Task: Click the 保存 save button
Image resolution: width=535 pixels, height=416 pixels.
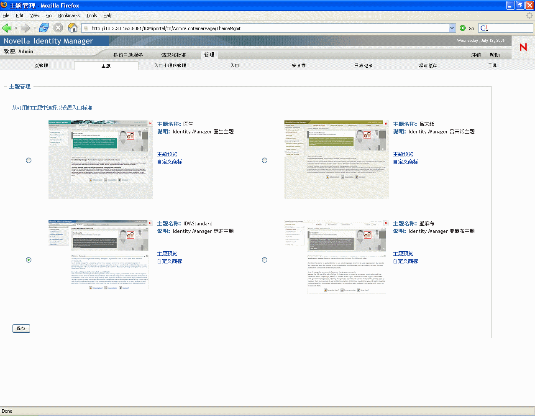Action: [21, 329]
